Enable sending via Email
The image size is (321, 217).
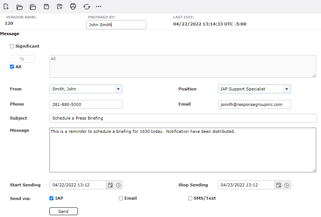click(x=121, y=198)
